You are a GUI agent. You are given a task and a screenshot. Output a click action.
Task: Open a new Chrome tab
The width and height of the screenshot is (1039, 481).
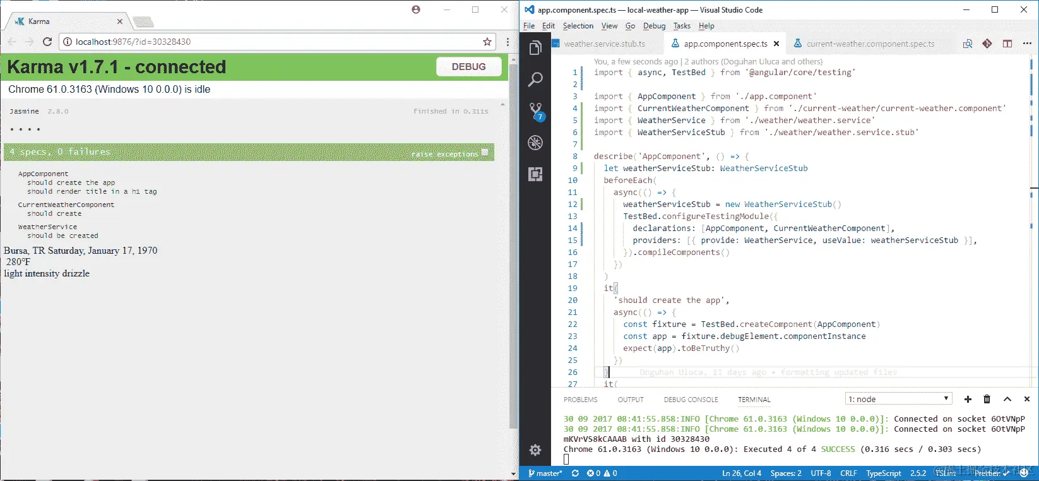(x=143, y=22)
